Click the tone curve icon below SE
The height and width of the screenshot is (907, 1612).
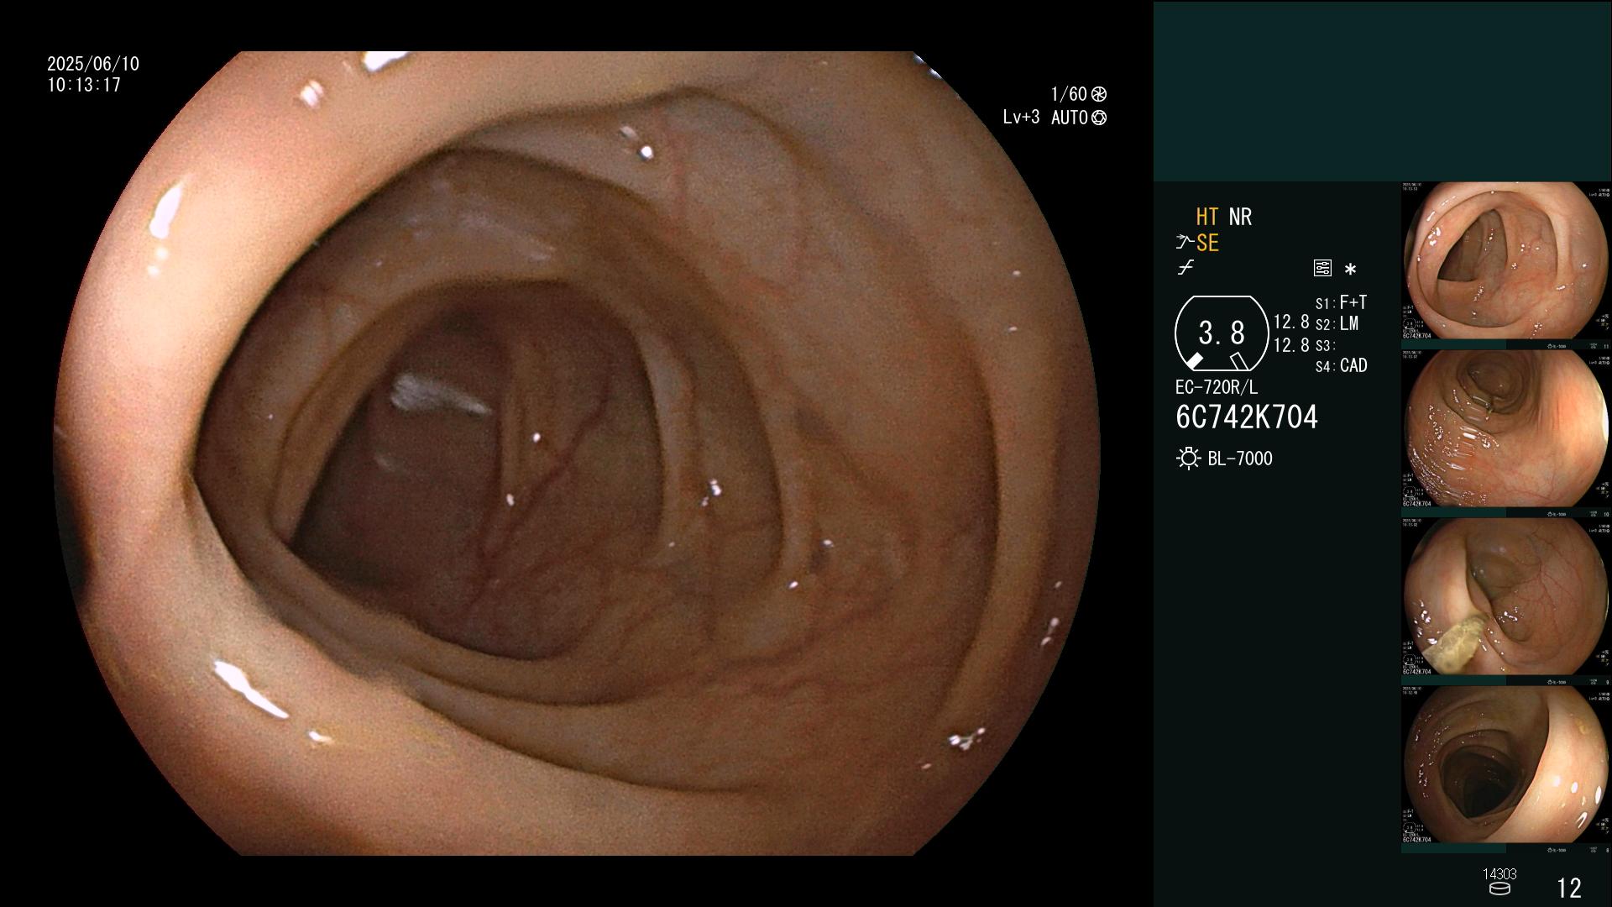click(1185, 268)
